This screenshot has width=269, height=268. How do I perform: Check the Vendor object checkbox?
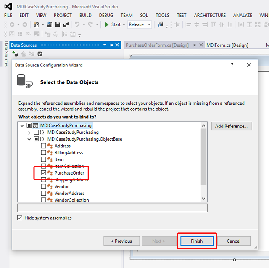click(x=43, y=186)
